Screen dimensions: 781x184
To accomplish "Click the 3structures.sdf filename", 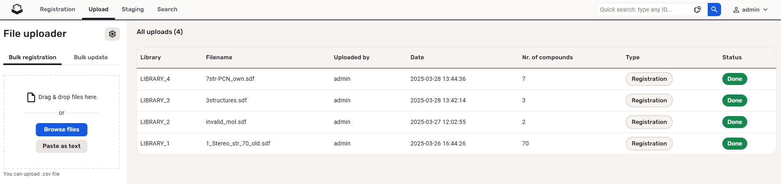I will point(226,100).
